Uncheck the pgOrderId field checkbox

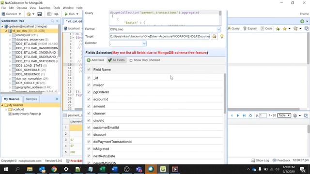click(x=89, y=92)
